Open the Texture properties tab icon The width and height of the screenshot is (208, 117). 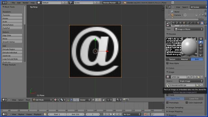pos(202,23)
